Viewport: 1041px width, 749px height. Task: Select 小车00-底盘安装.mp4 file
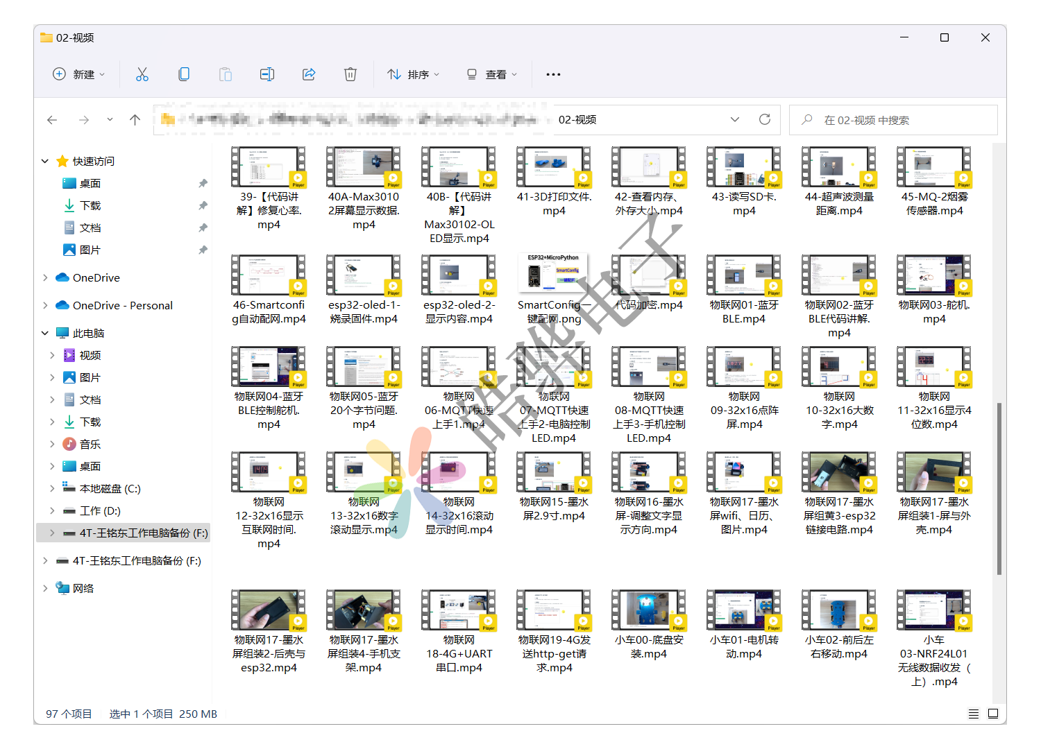(649, 625)
